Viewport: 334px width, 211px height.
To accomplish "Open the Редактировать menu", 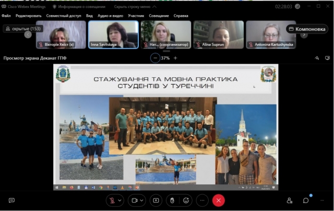I will [x=29, y=16].
